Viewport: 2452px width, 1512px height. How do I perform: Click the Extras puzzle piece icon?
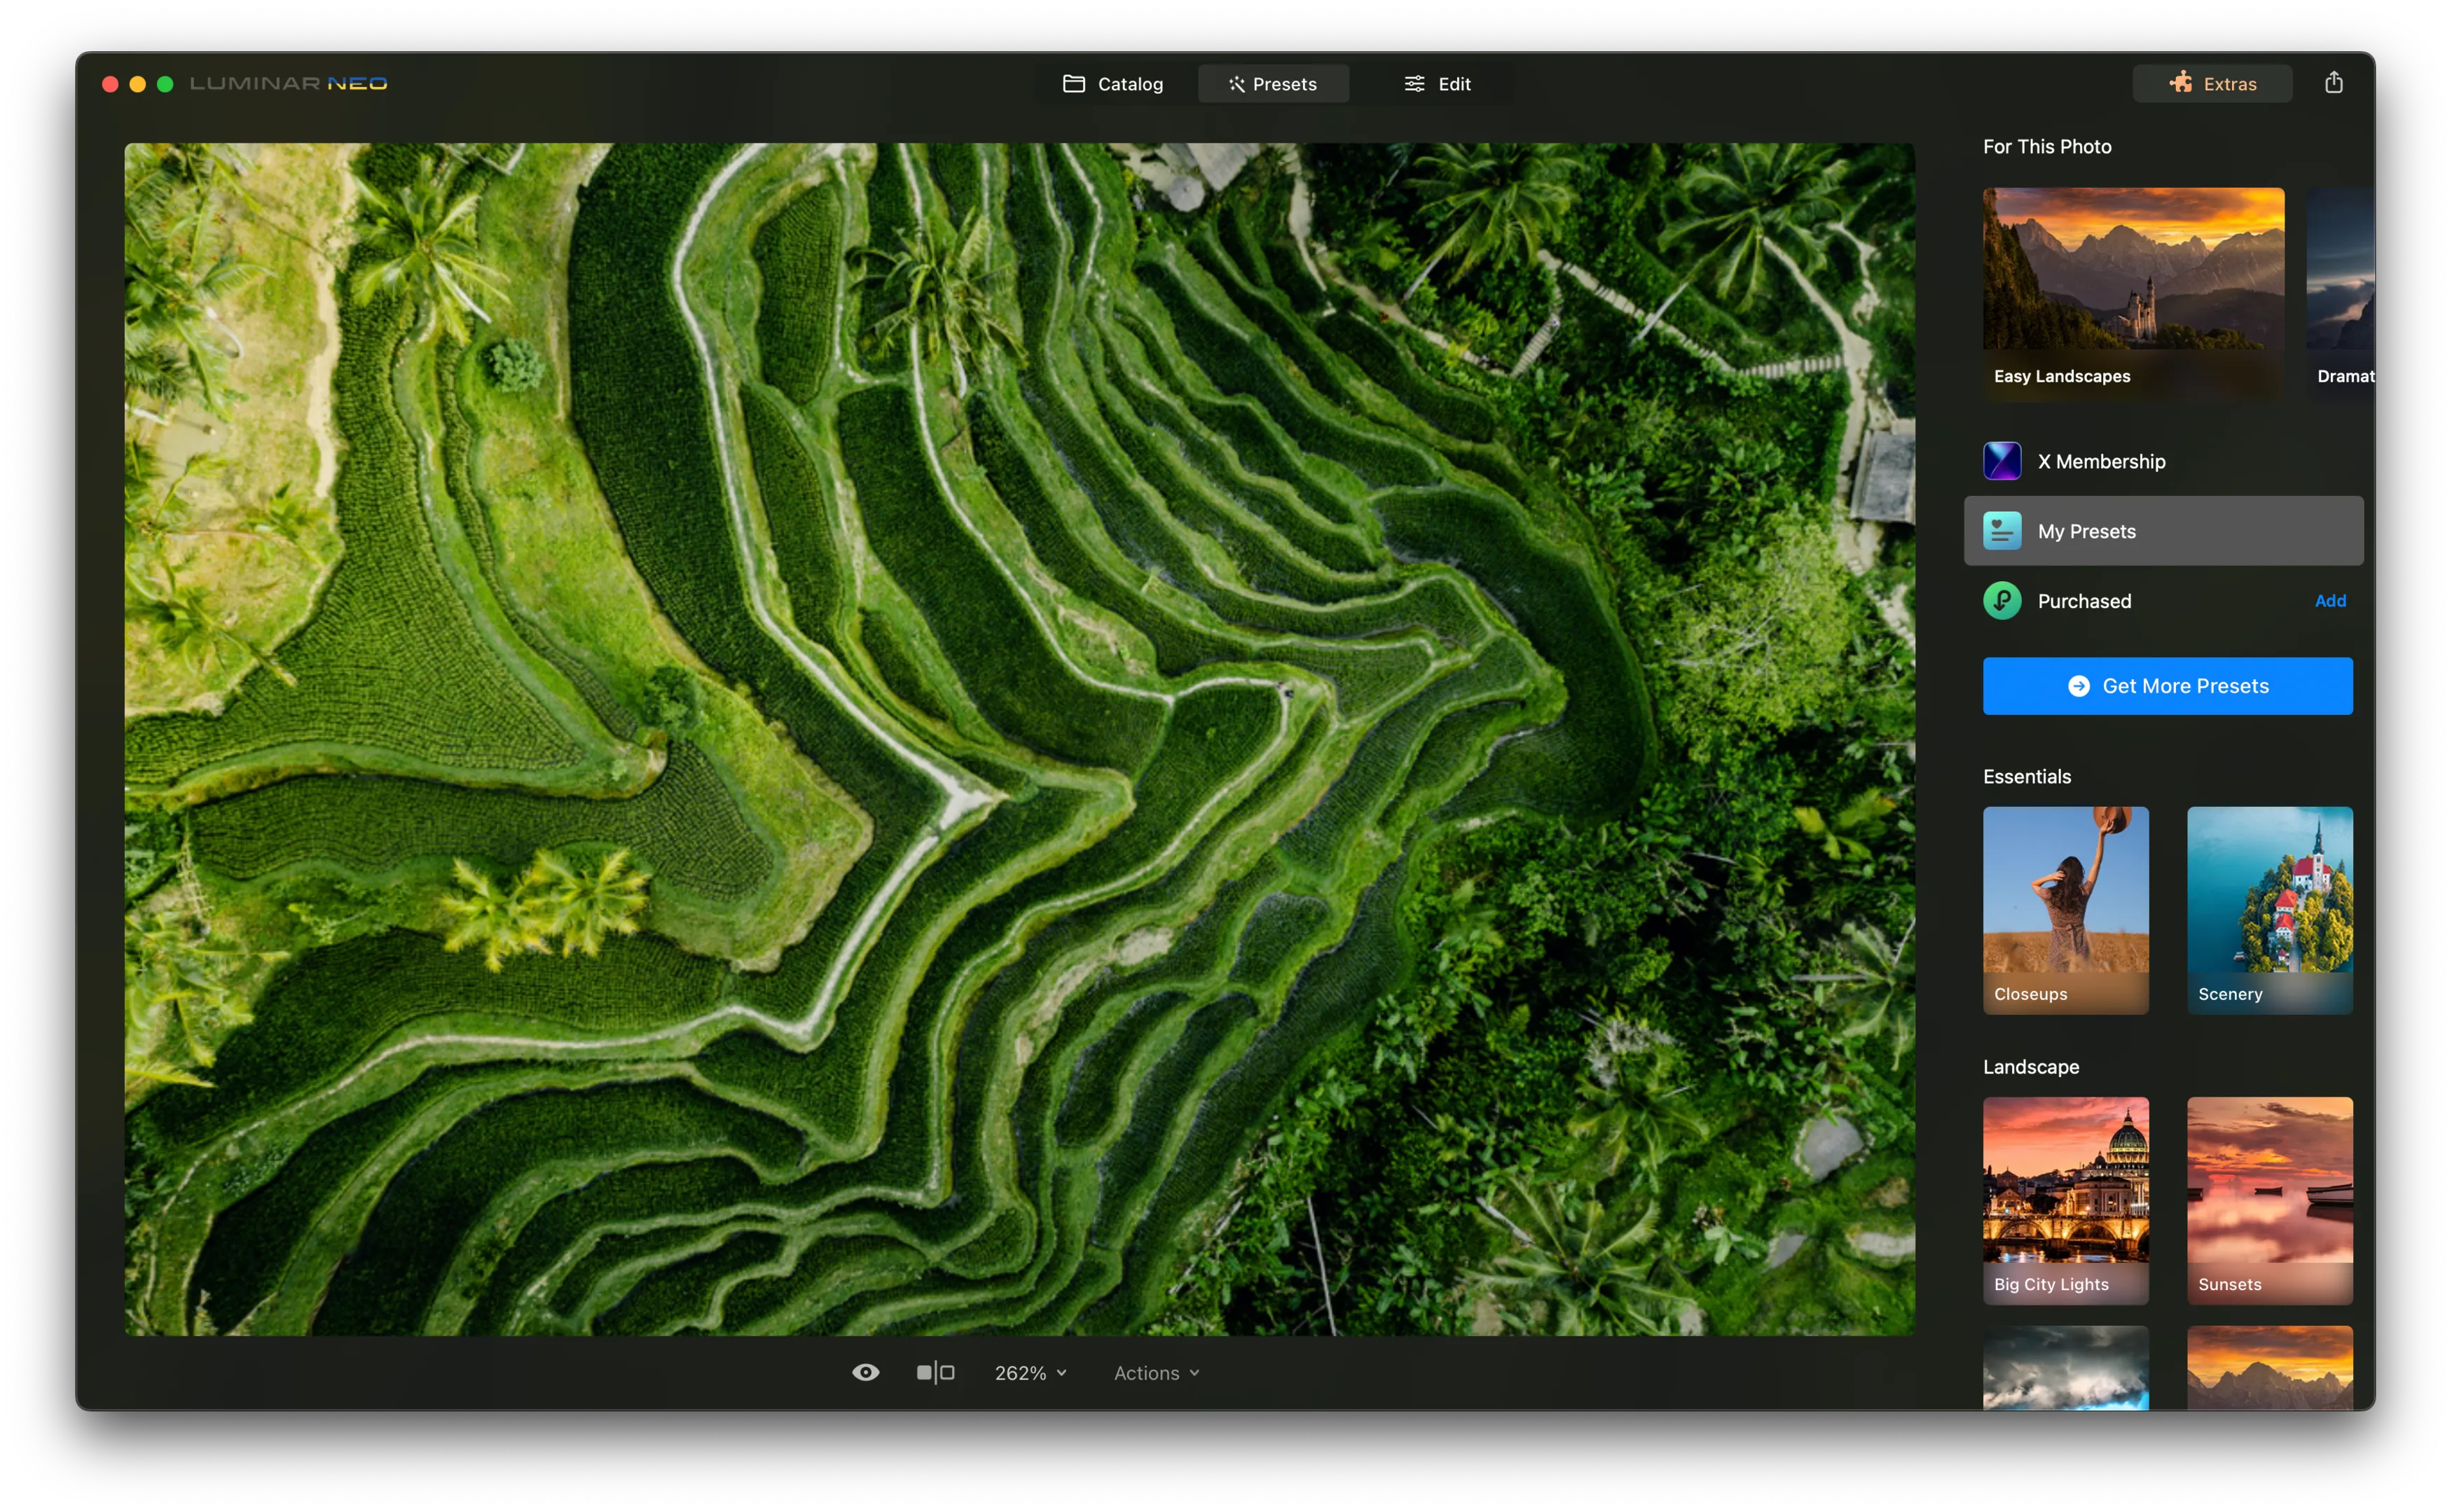2181,83
